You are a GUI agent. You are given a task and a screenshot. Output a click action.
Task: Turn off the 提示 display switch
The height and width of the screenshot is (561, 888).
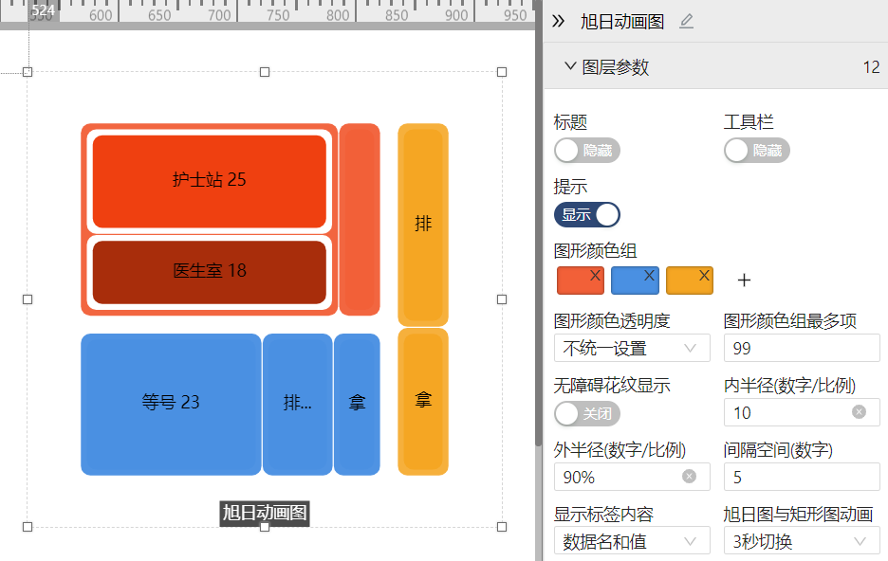click(586, 215)
